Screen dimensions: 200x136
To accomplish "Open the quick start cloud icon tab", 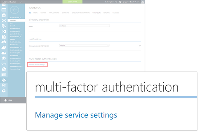I will click(30, 13).
